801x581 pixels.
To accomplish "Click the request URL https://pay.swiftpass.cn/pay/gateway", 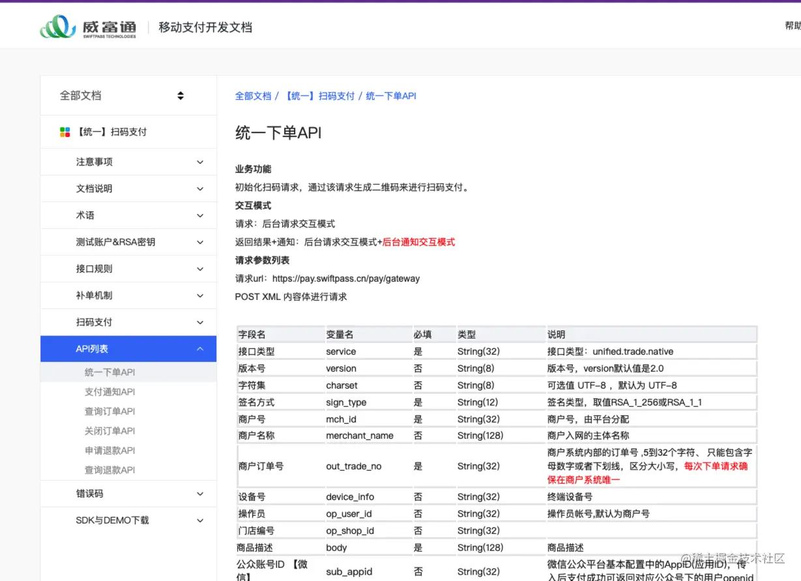I will click(x=346, y=278).
